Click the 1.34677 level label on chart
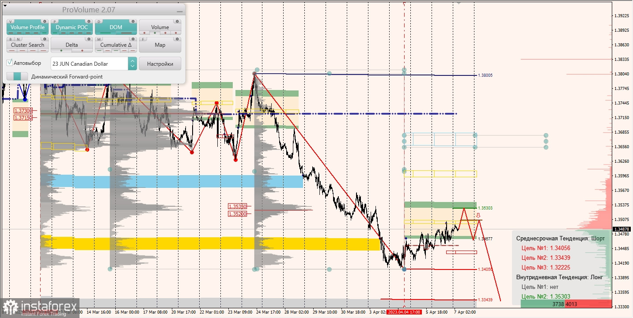The width and height of the screenshot is (633, 318). pyautogui.click(x=485, y=239)
